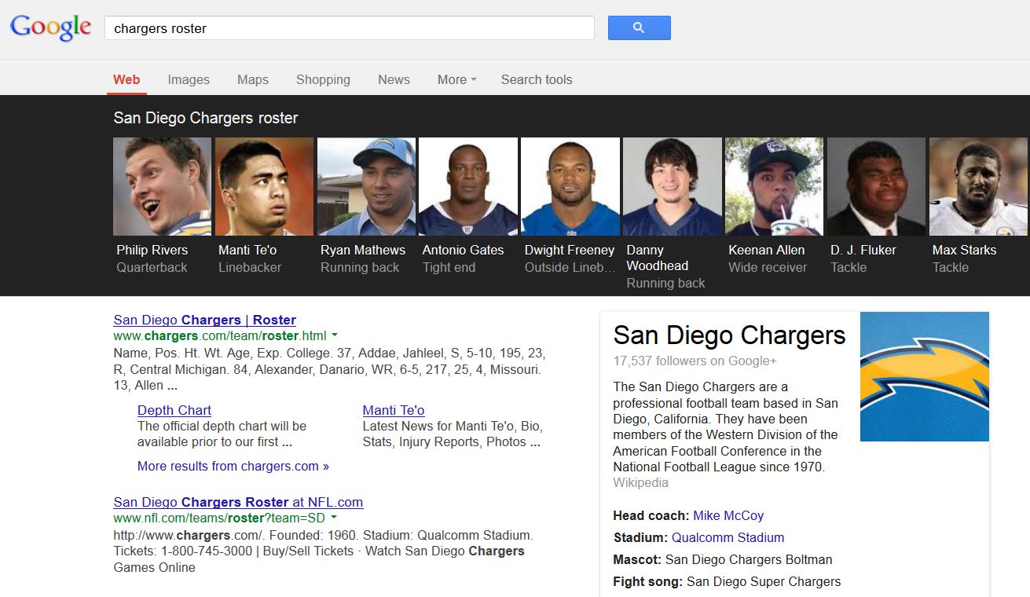The height and width of the screenshot is (597, 1030).
Task: Open San Diego Chargers Roster at NFL.com
Action: (x=238, y=502)
